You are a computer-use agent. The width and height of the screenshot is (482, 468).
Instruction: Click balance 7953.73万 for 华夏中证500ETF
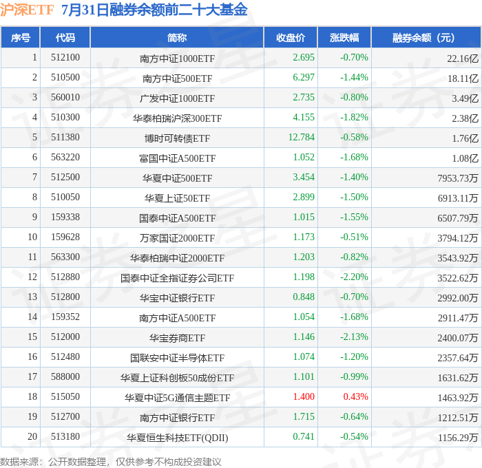(458, 178)
